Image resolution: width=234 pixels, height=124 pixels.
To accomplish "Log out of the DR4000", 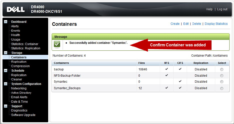I will pyautogui.click(x=222, y=9).
